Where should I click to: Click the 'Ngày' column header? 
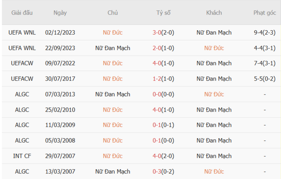click(x=60, y=13)
